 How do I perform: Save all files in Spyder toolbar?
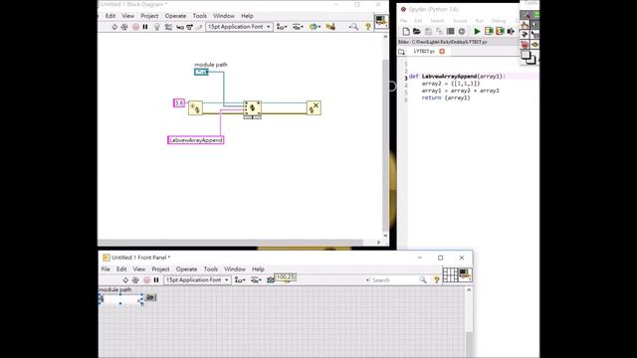pos(439,31)
